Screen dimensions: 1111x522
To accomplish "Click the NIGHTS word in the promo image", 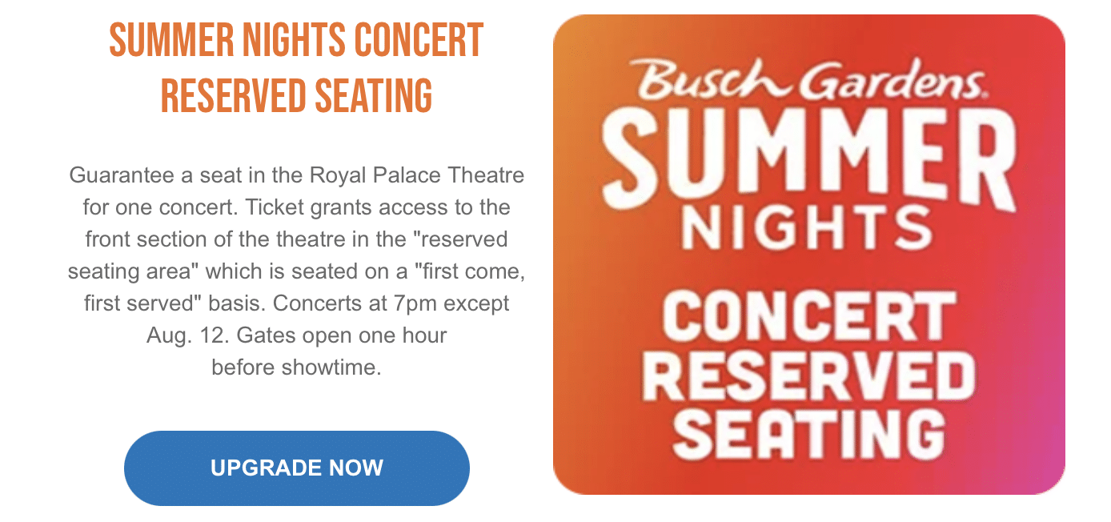I will [808, 232].
